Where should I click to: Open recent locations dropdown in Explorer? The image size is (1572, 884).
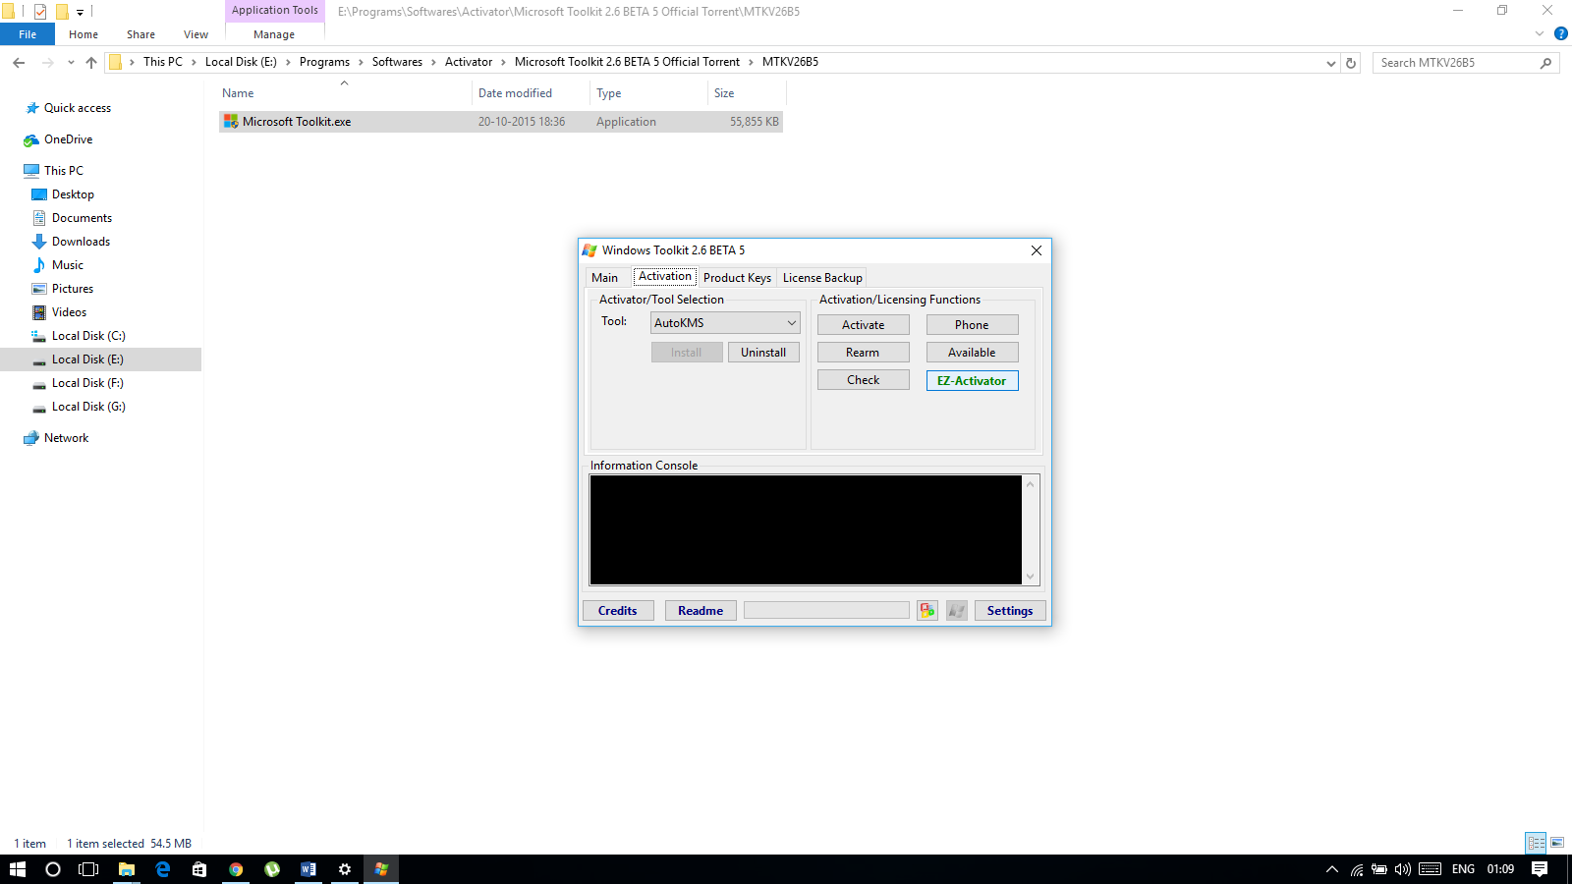click(x=71, y=63)
